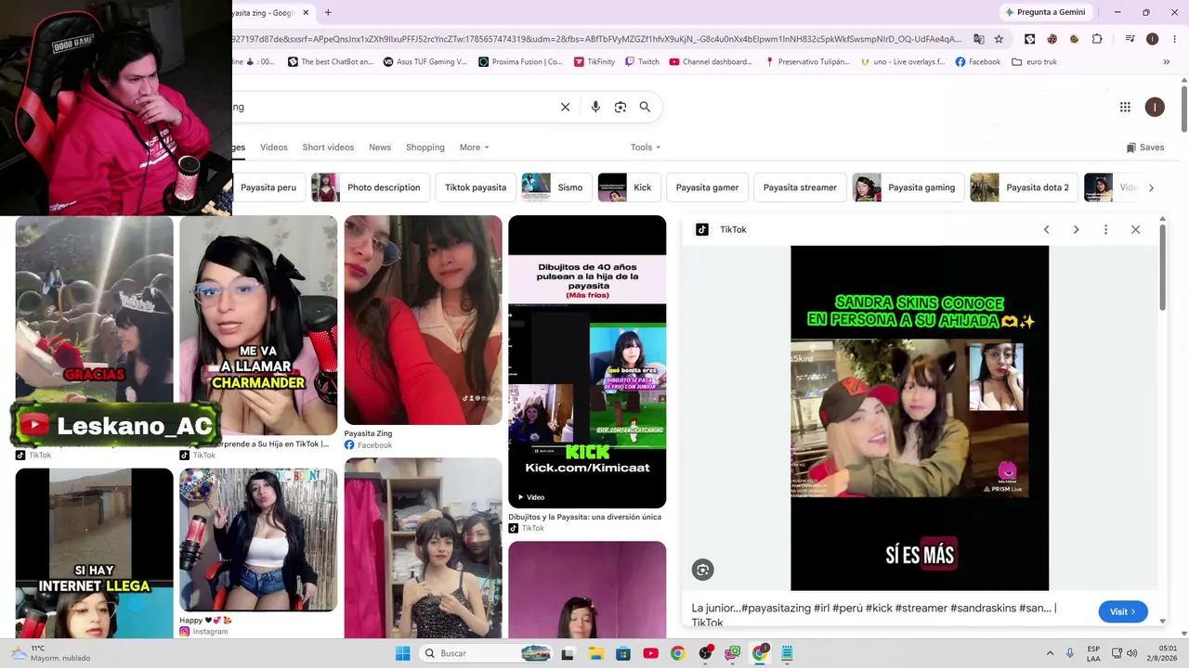1189x668 pixels.
Task: Open the Shopping results tab
Action: click(x=425, y=148)
